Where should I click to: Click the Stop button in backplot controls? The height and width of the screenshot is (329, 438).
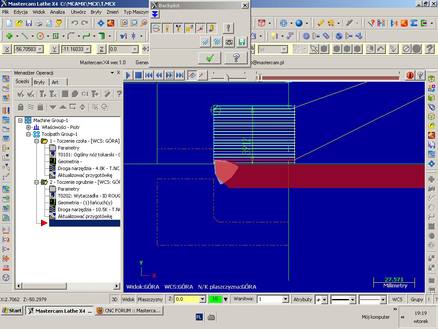coord(138,75)
